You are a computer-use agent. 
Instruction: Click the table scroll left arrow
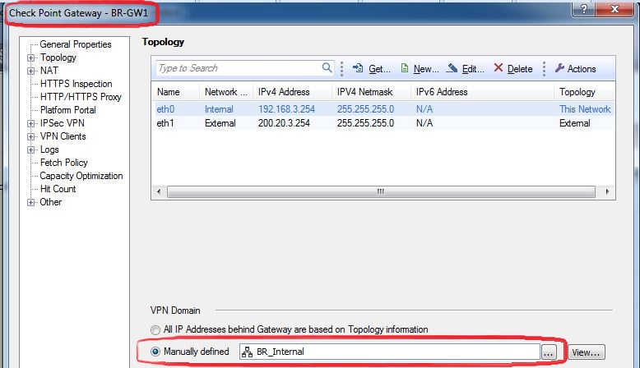pyautogui.click(x=159, y=191)
